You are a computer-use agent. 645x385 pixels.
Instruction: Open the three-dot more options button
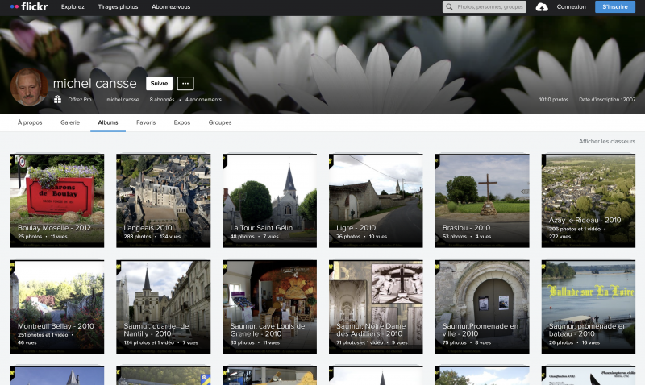pyautogui.click(x=185, y=83)
